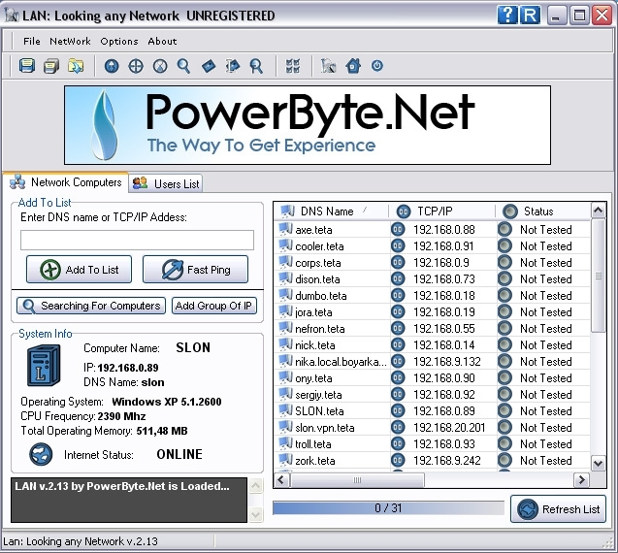Click IP address 192.168.20.201
618x553 pixels.
tap(449, 428)
